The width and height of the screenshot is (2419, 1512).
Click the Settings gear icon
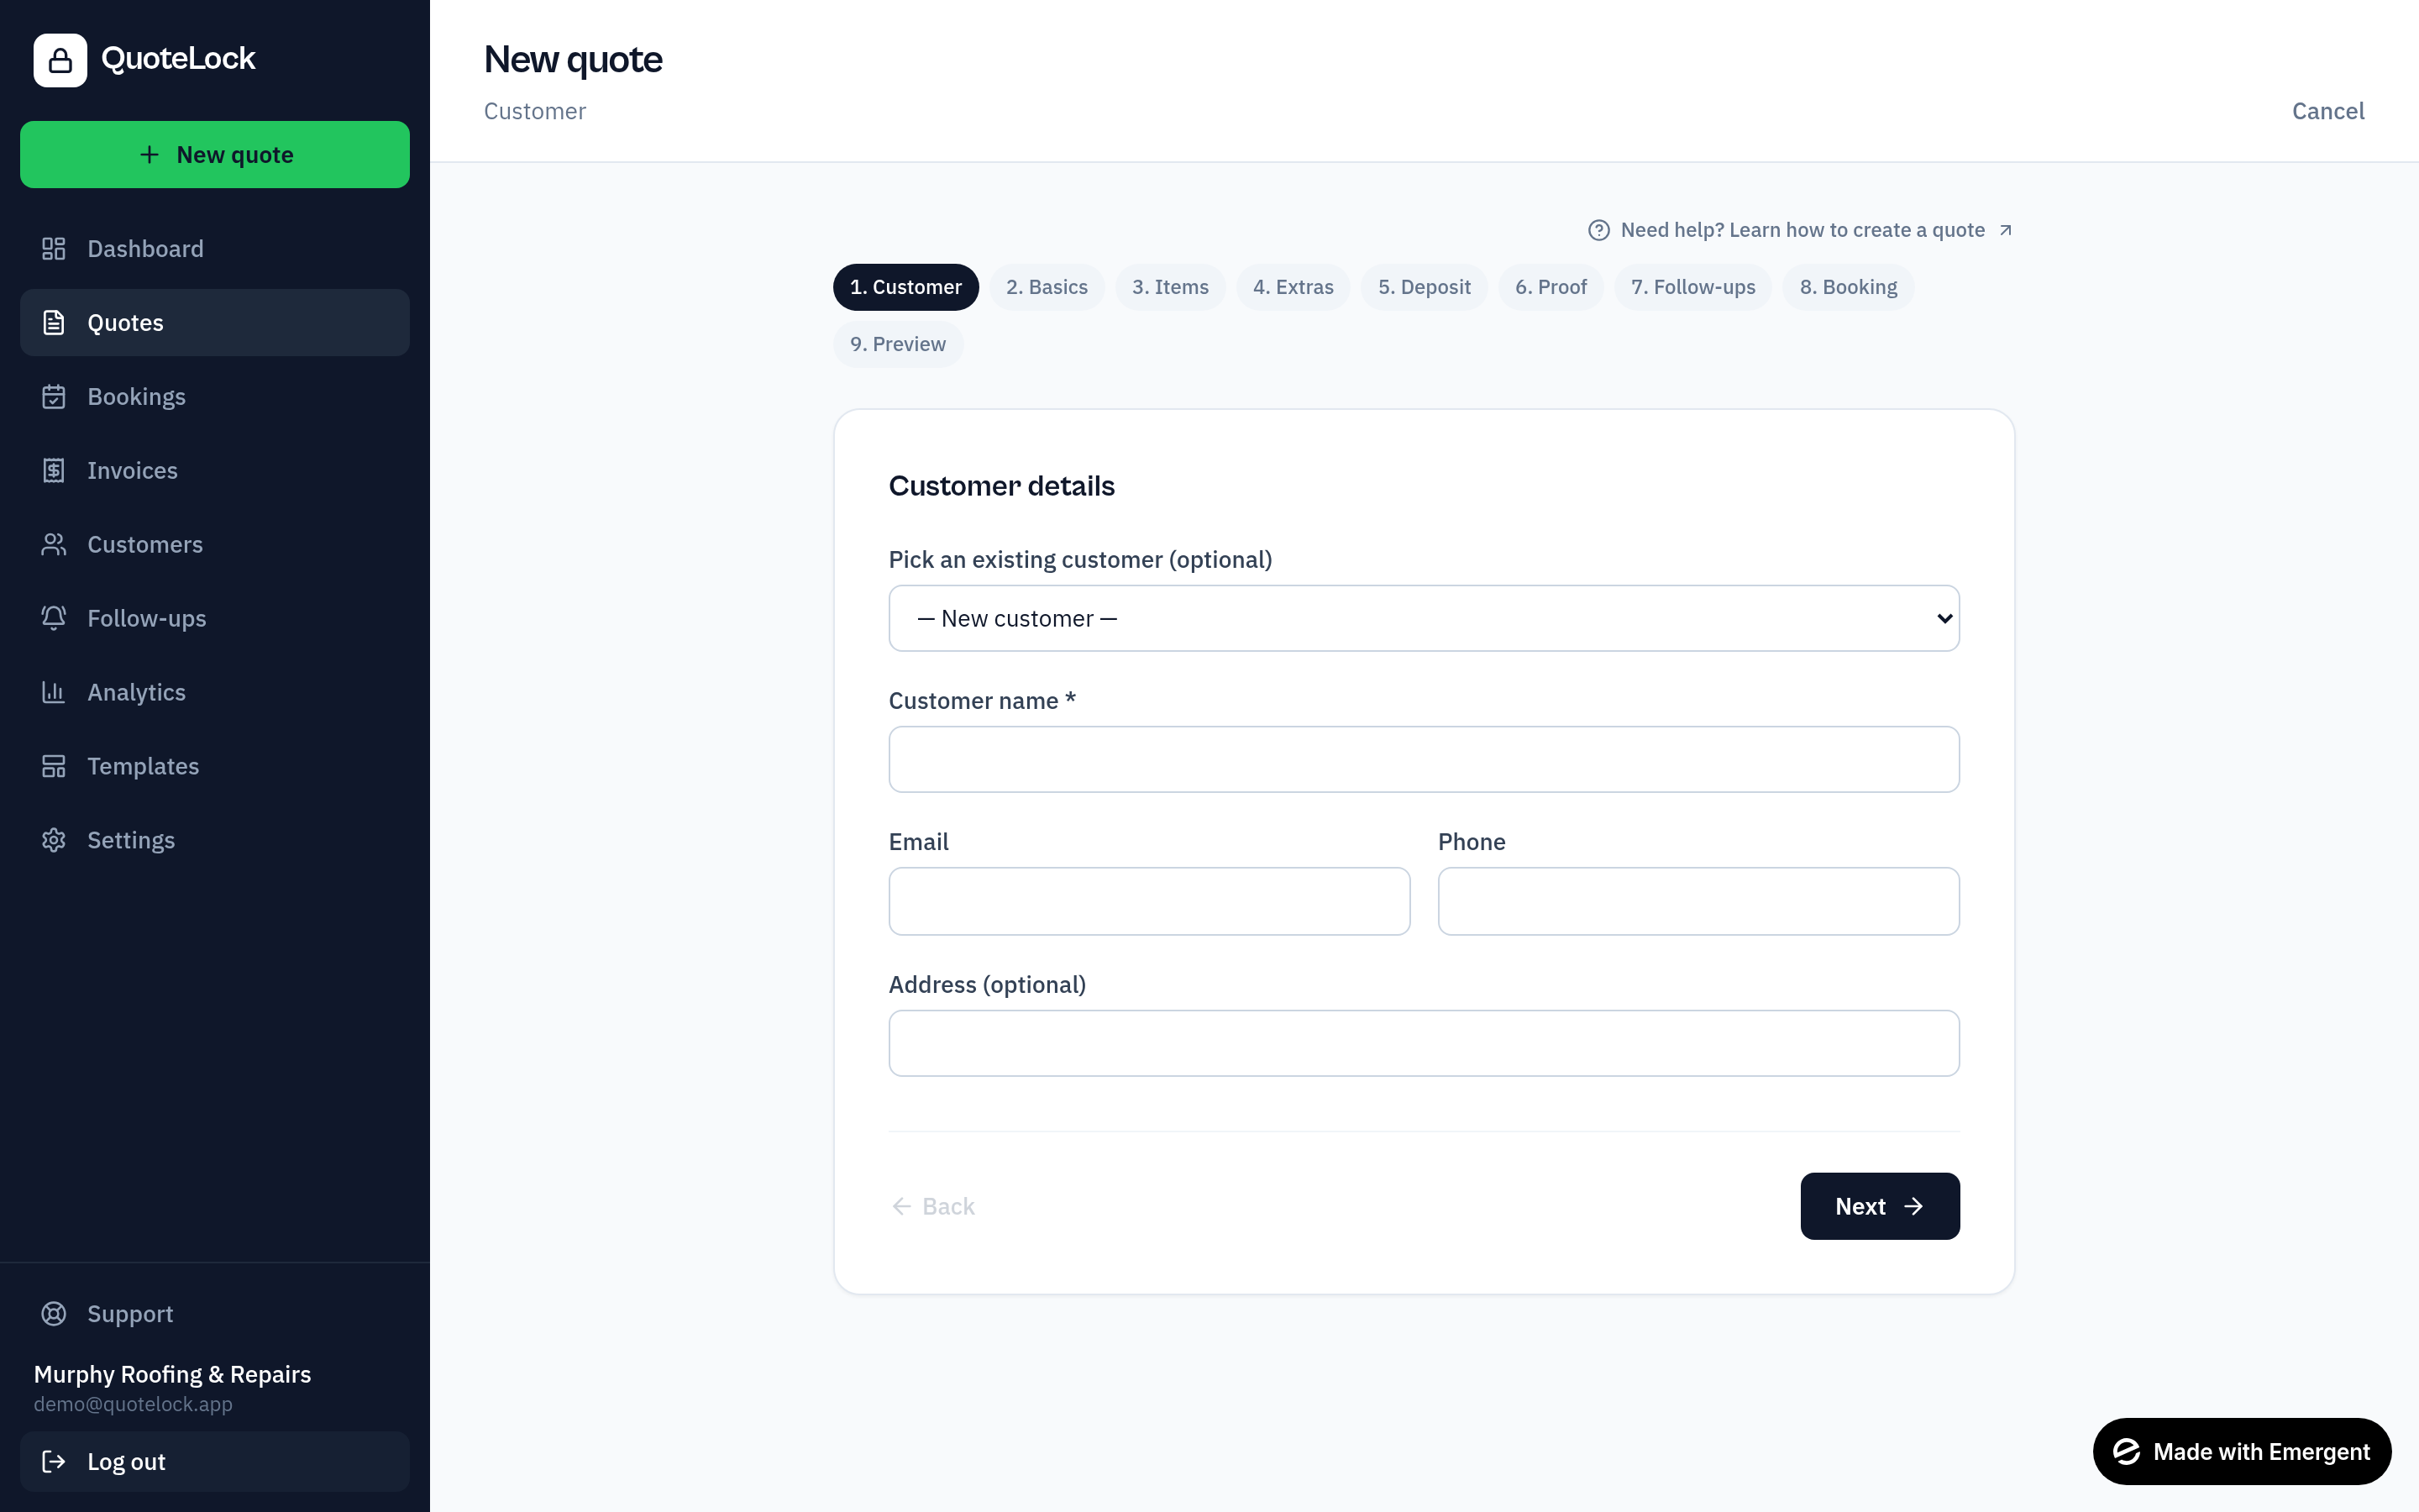(x=54, y=840)
